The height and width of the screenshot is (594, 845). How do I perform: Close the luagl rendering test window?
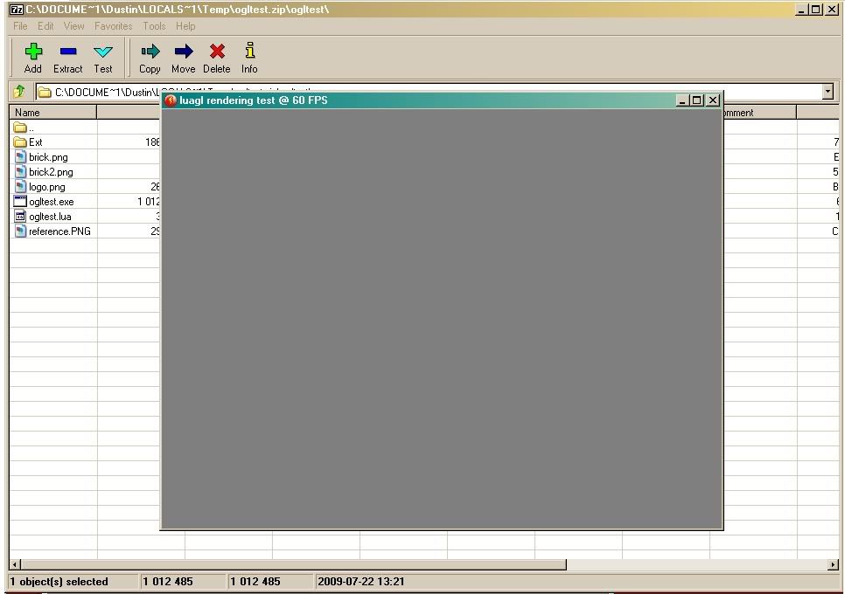click(x=713, y=100)
